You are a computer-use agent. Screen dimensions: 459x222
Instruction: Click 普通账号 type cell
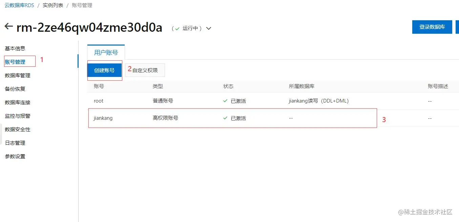pyautogui.click(x=163, y=101)
